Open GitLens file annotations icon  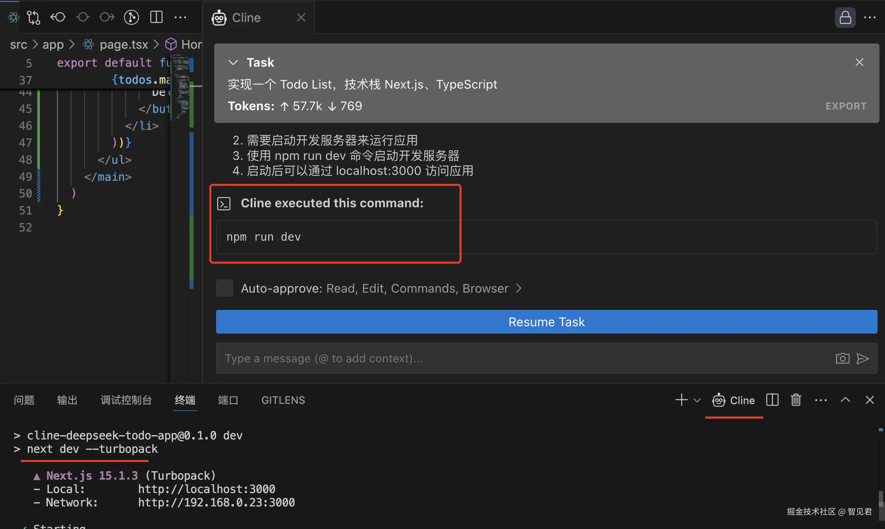131,17
